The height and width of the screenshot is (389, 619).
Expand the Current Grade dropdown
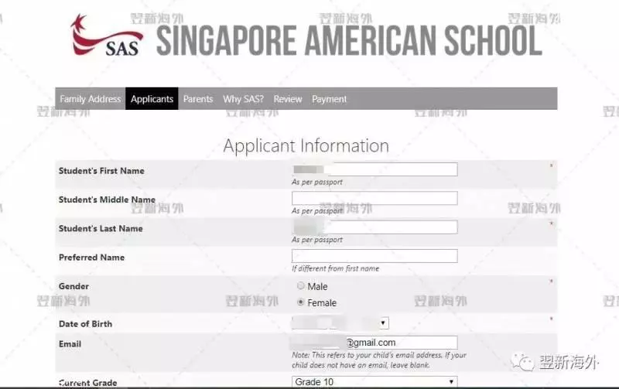pos(374,382)
